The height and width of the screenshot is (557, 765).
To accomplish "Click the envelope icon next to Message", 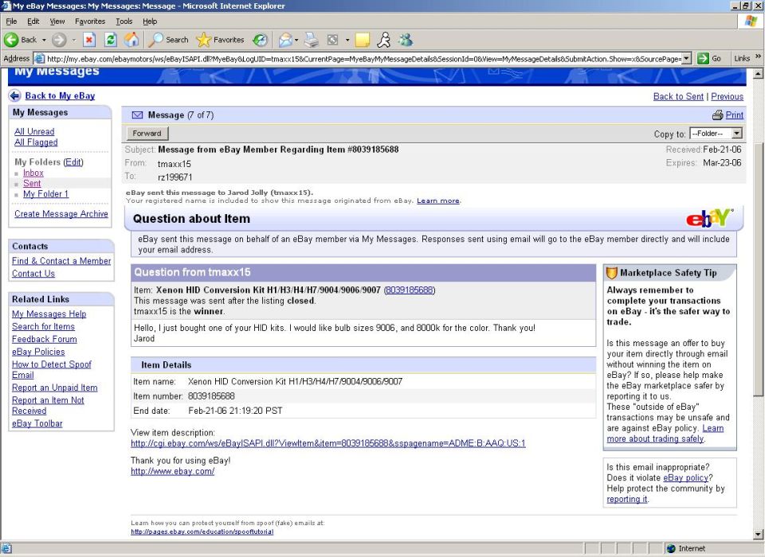I will 138,115.
